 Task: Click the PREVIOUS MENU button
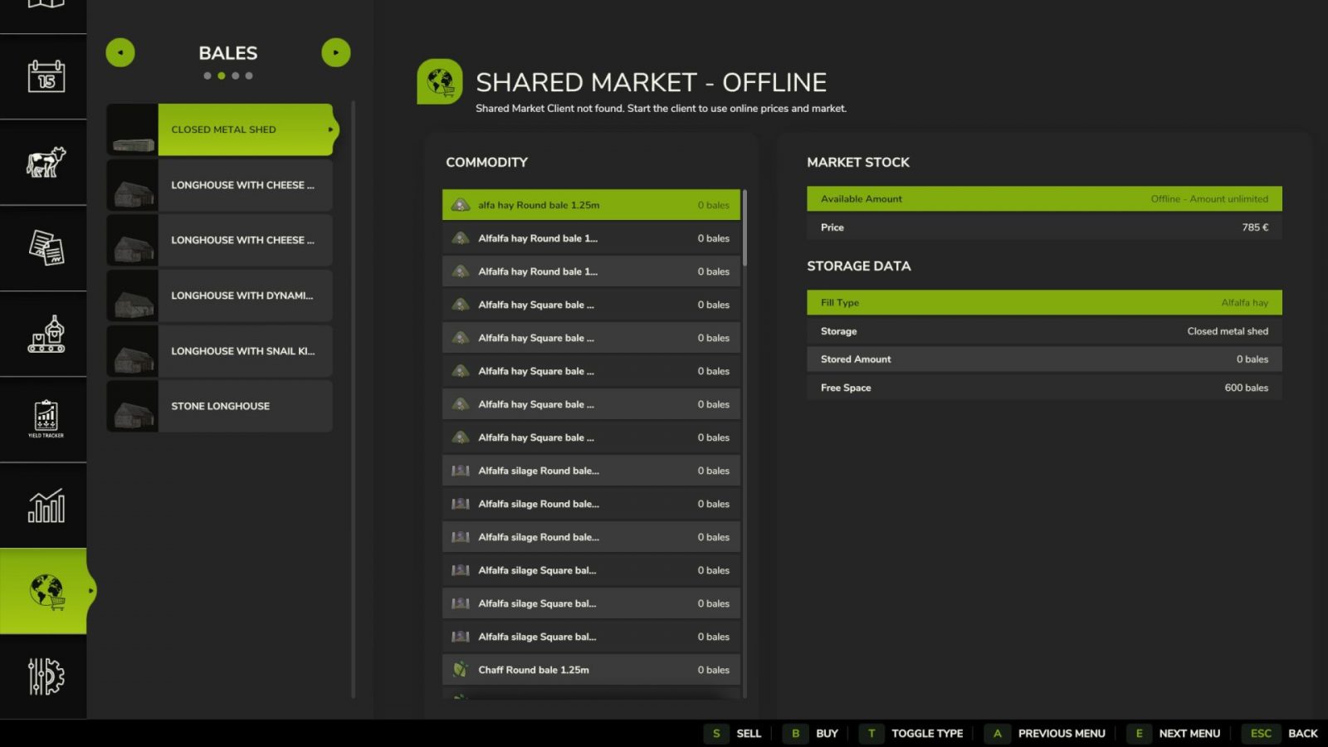click(1062, 734)
